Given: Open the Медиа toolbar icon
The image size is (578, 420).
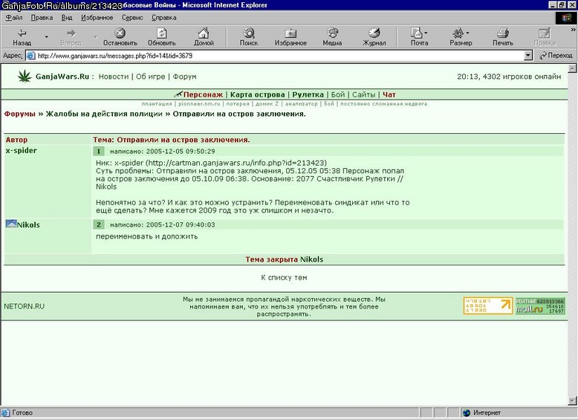Looking at the screenshot, I should (x=332, y=33).
